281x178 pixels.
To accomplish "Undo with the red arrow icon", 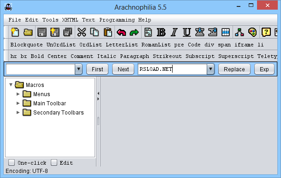I will 121,33.
